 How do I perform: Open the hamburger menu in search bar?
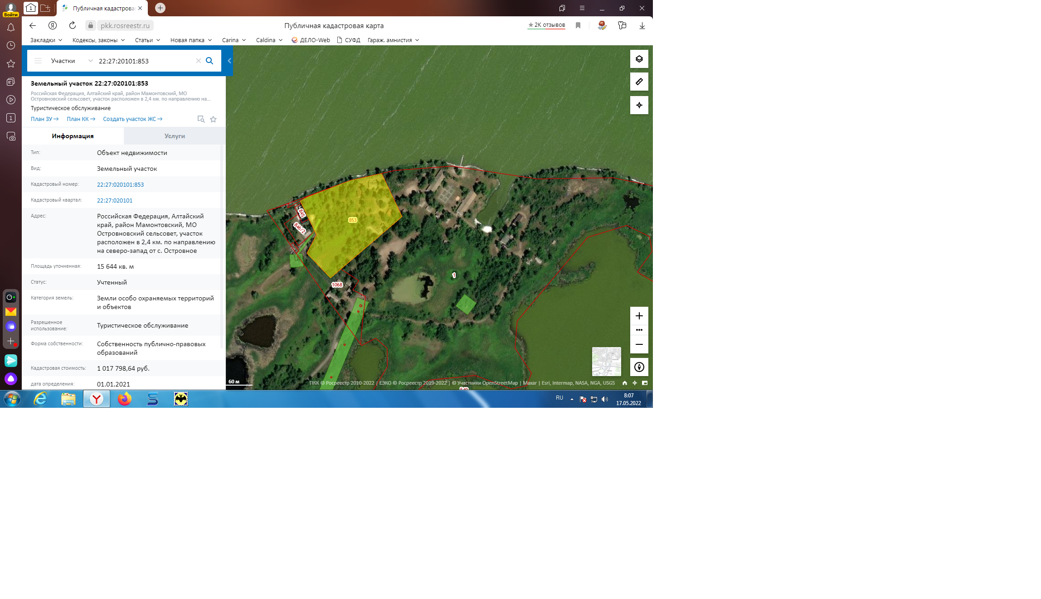tap(38, 61)
